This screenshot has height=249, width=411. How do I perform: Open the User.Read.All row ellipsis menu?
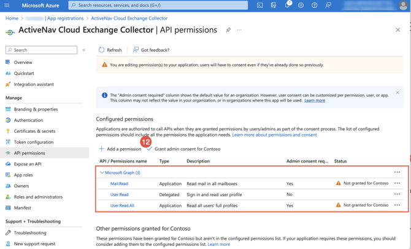click(x=397, y=205)
